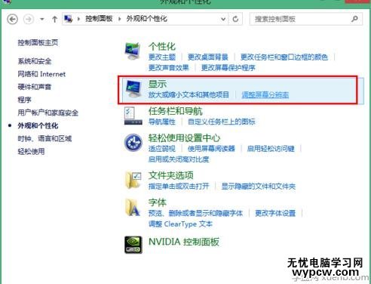Select 外观和个性化 breadcrumb in address bar
The height and width of the screenshot is (284, 371).
(x=146, y=19)
